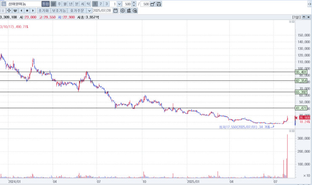Select the horizontal line labeled 95,401
Screen dimensions: 312x185
click(x=147, y=72)
